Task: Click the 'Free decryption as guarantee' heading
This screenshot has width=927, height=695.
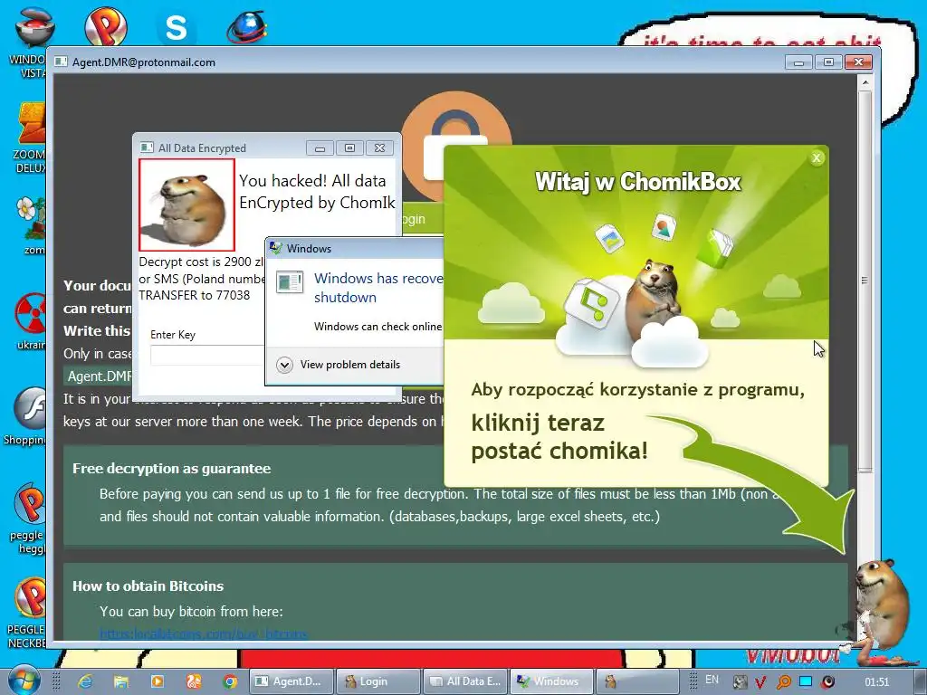Action: [x=171, y=469]
